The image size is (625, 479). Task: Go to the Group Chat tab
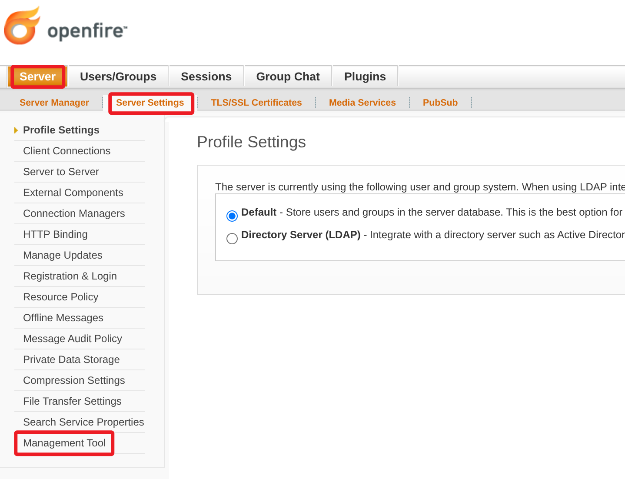288,77
